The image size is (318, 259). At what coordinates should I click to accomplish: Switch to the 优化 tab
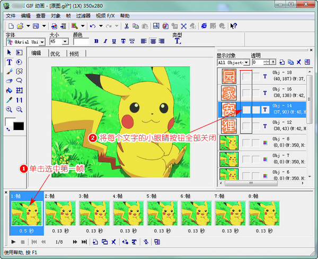point(55,54)
